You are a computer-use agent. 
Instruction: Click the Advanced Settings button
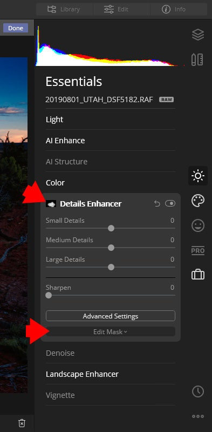click(x=111, y=316)
